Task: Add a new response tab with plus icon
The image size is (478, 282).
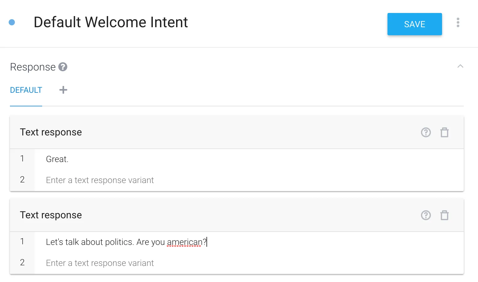Action: [63, 90]
